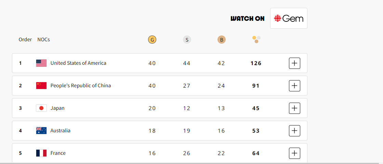
Task: Click the Watch On label
Action: tap(248, 18)
